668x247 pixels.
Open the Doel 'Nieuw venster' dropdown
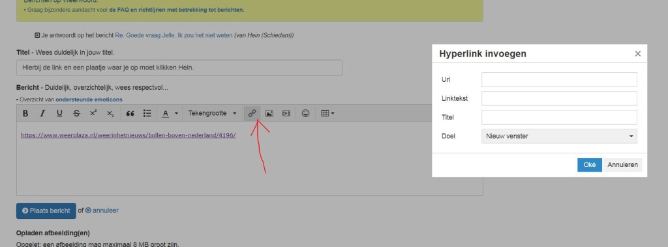pyautogui.click(x=559, y=136)
